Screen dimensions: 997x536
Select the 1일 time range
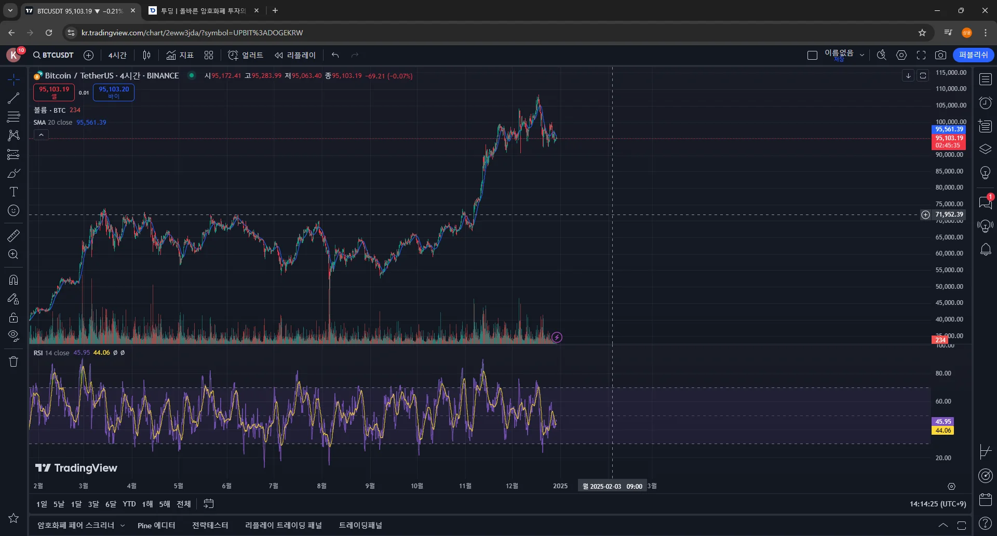[x=42, y=504]
